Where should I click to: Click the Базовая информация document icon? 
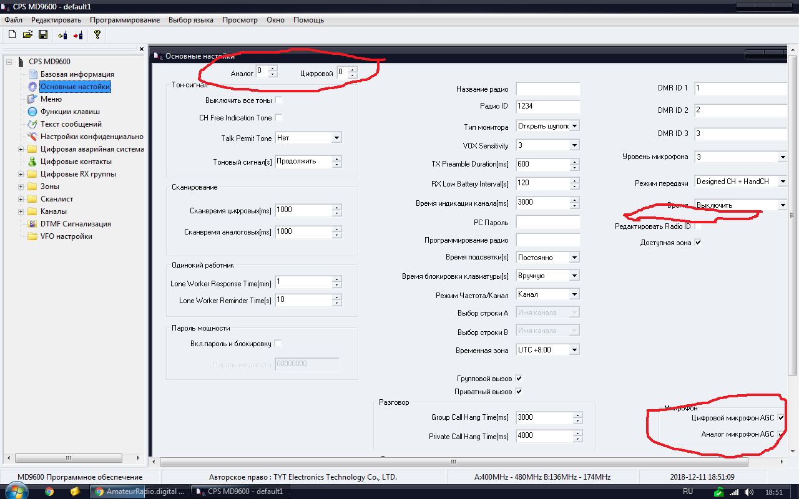click(33, 74)
